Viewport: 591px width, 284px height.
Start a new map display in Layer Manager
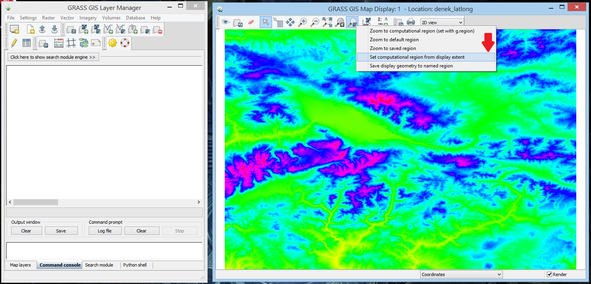[x=15, y=29]
